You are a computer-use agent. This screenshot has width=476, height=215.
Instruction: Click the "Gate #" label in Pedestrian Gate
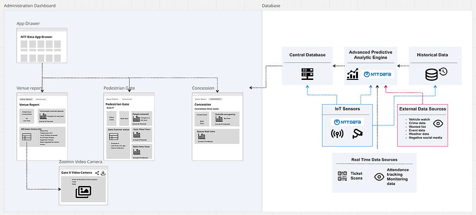coord(110,108)
